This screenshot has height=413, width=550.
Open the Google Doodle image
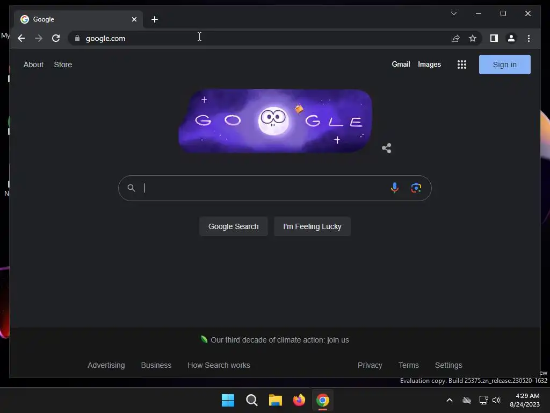tap(275, 121)
